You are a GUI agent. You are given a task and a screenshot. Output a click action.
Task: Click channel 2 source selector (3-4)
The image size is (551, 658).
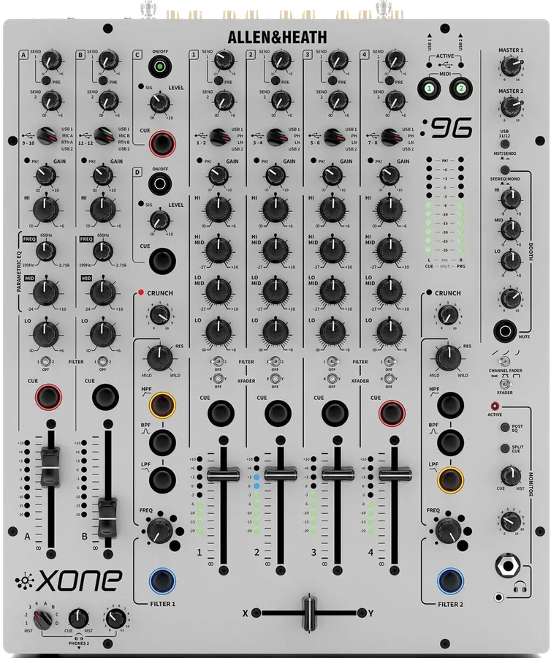pyautogui.click(x=275, y=136)
